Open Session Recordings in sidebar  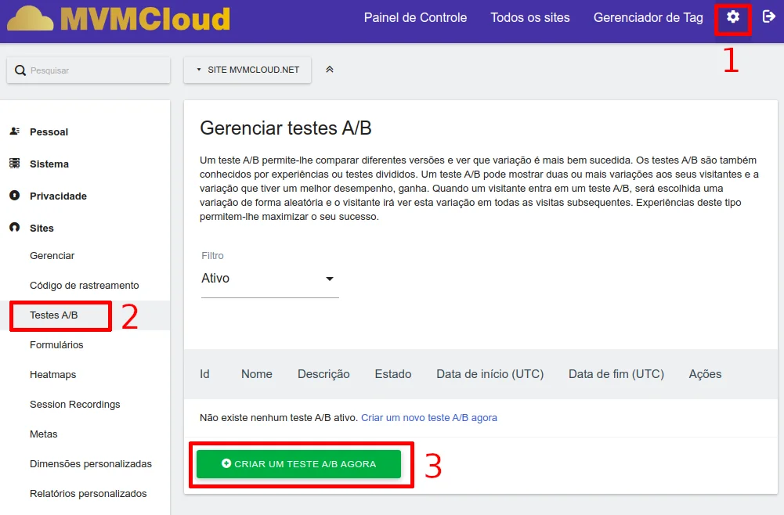coord(75,405)
